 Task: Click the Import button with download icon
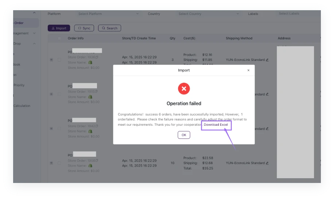59,28
